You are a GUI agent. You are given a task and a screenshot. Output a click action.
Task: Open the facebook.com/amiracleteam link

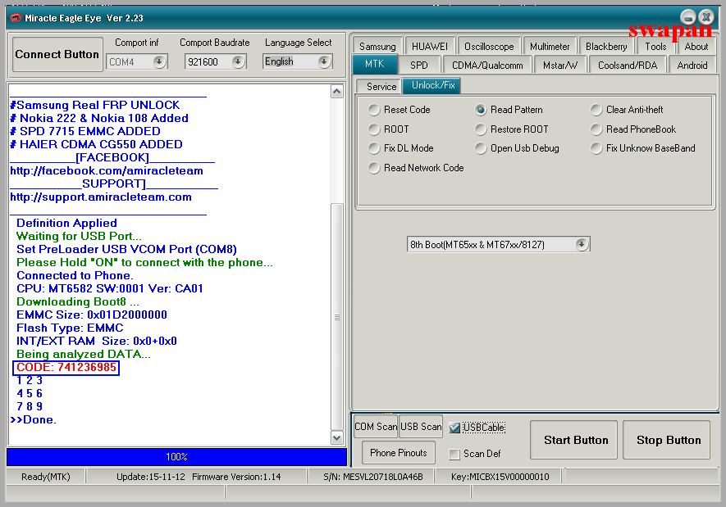click(107, 171)
